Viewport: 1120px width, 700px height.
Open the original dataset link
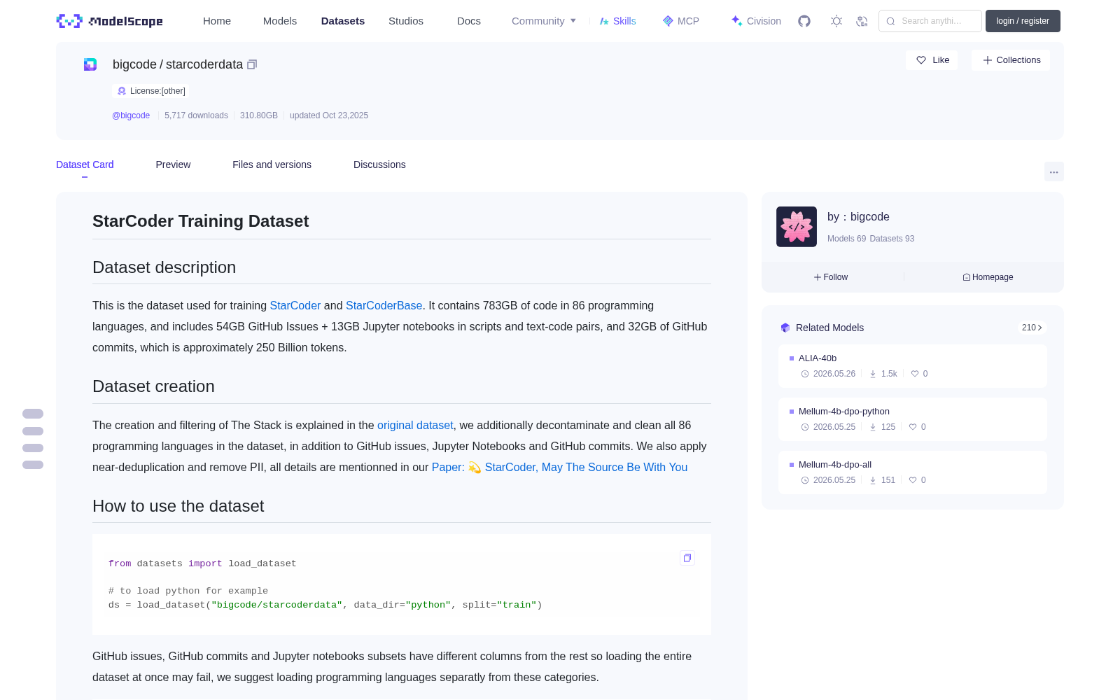[415, 426]
